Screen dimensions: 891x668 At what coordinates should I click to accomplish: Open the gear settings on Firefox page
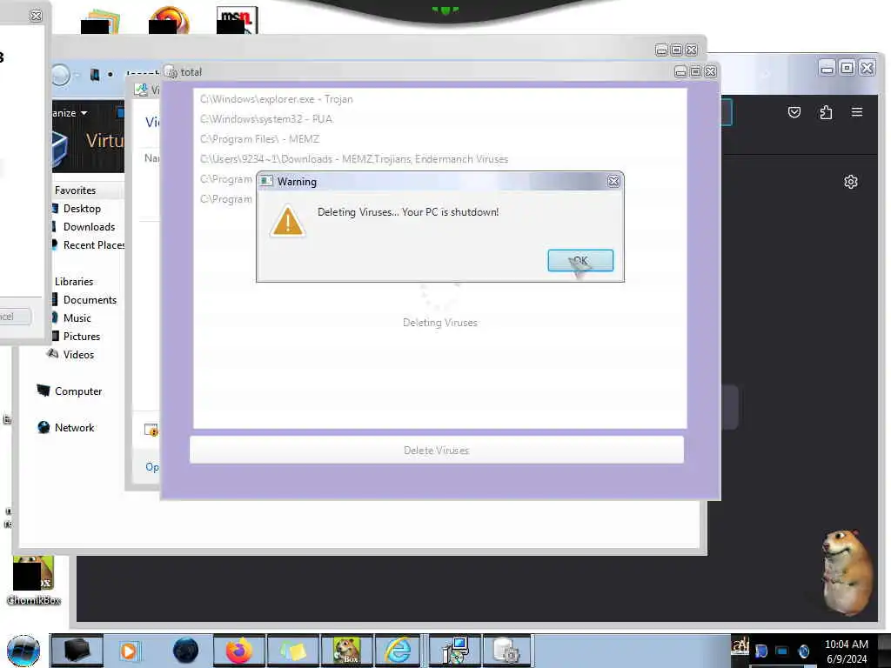coord(851,182)
